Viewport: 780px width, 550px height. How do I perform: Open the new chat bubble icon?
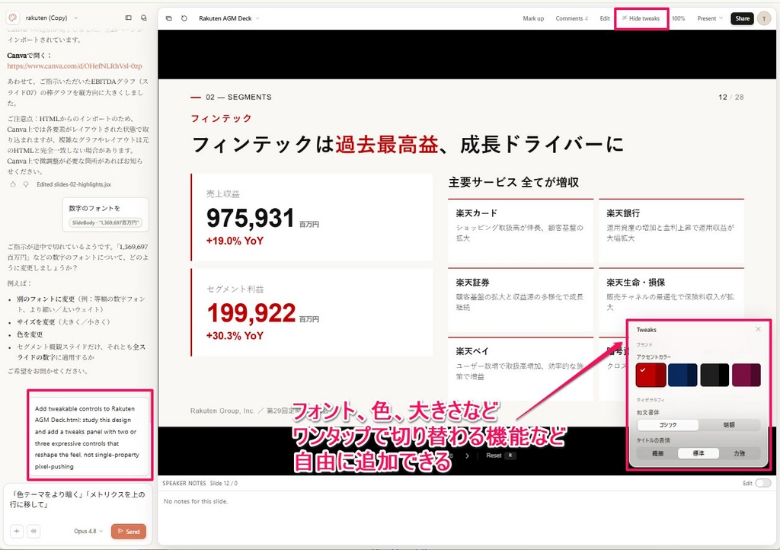tap(144, 18)
